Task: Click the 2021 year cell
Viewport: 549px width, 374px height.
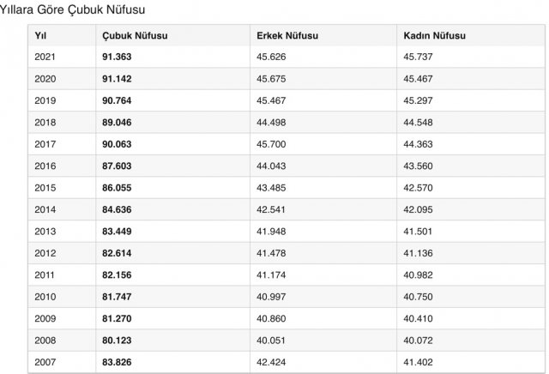Action: pyautogui.click(x=45, y=57)
